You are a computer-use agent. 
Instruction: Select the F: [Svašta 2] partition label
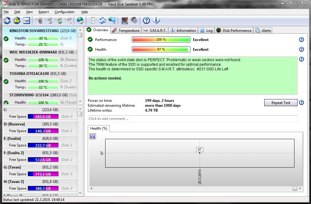14,153
